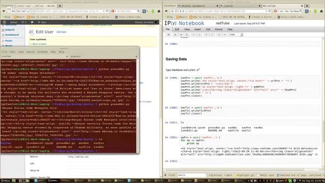The height and width of the screenshot is (183, 325).
Task: Click the home icon in right Firefox window
Action: click(321, 11)
